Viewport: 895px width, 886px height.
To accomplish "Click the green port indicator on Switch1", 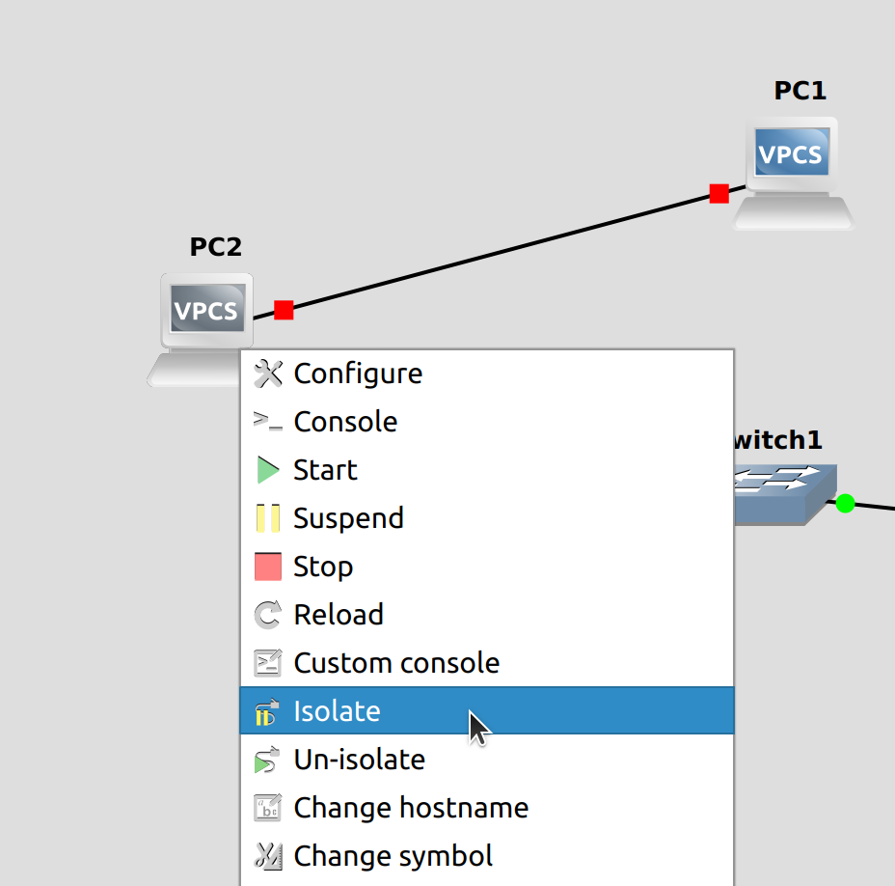I will point(845,503).
